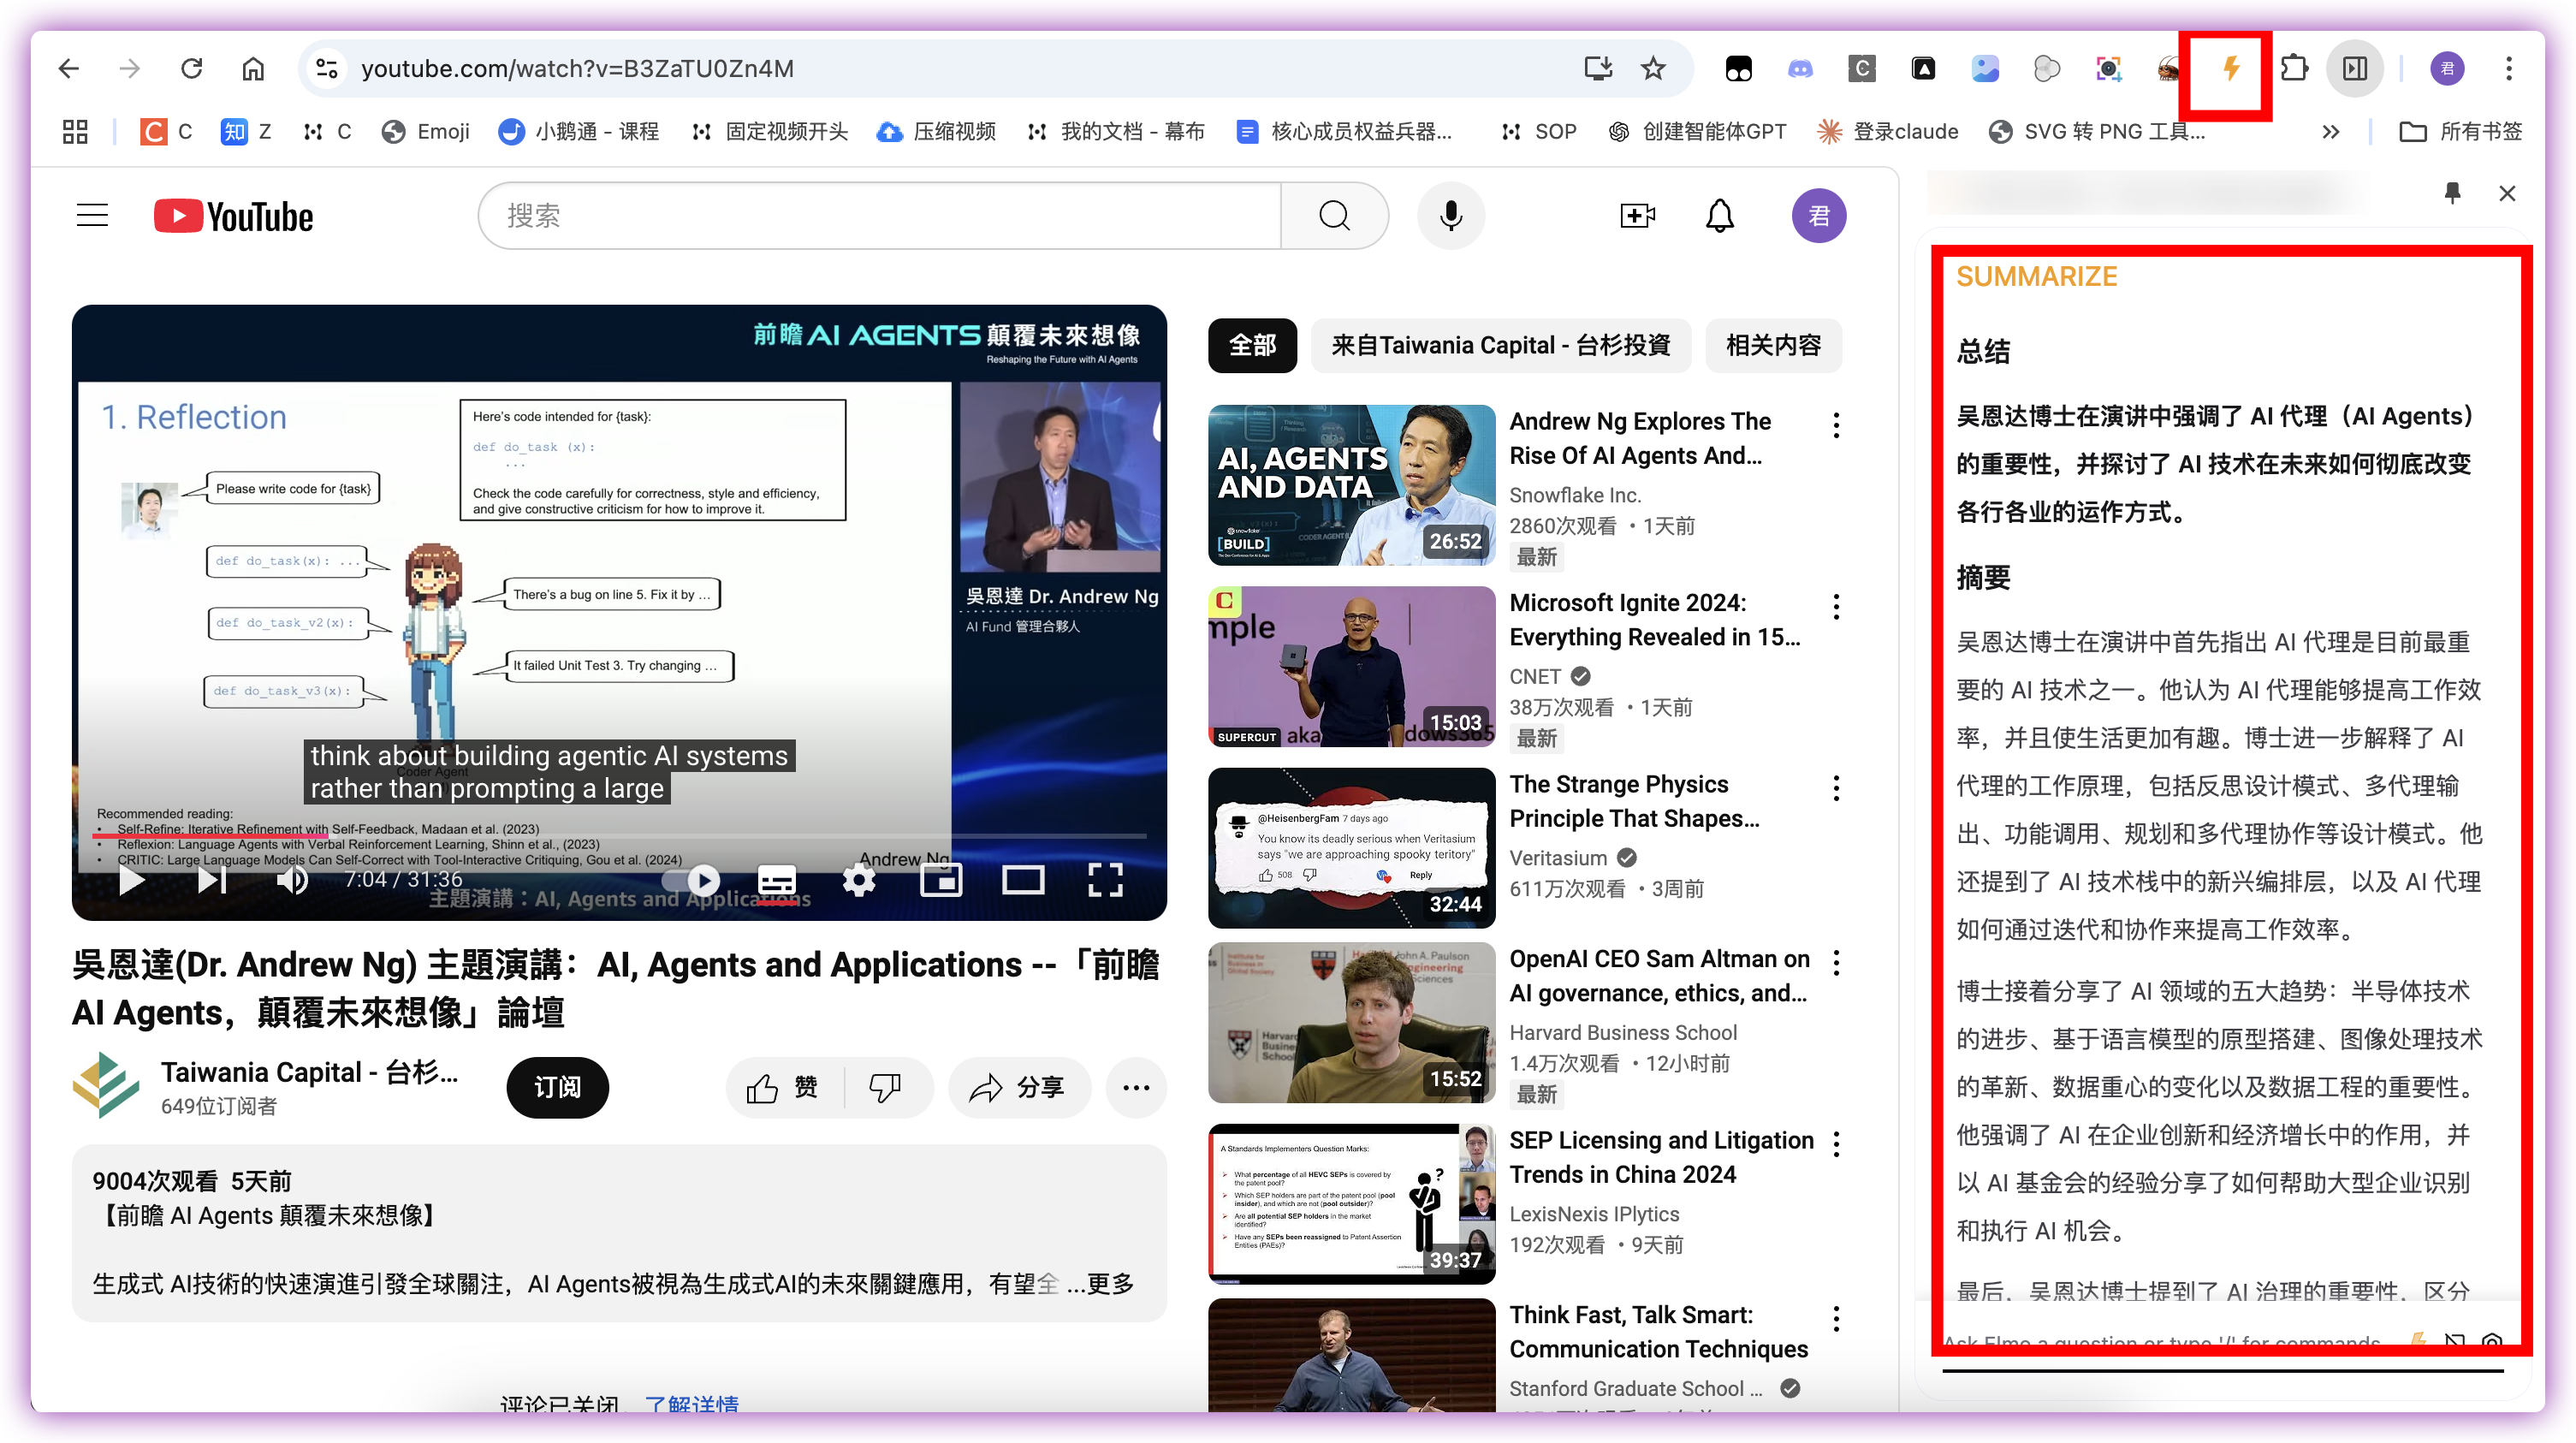Image resolution: width=2576 pixels, height=1443 pixels.
Task: Open Andrew Ng Explores AI Agents thumbnail
Action: point(1351,485)
